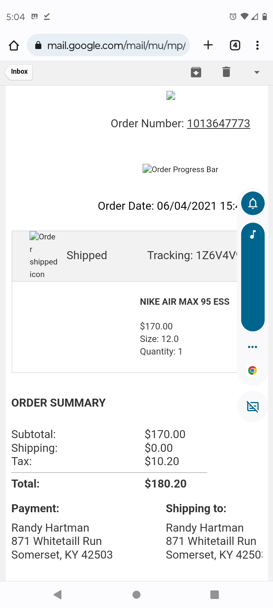Expand the Gmail more-actions dropdown arrow
The width and height of the screenshot is (273, 608).
(x=257, y=72)
